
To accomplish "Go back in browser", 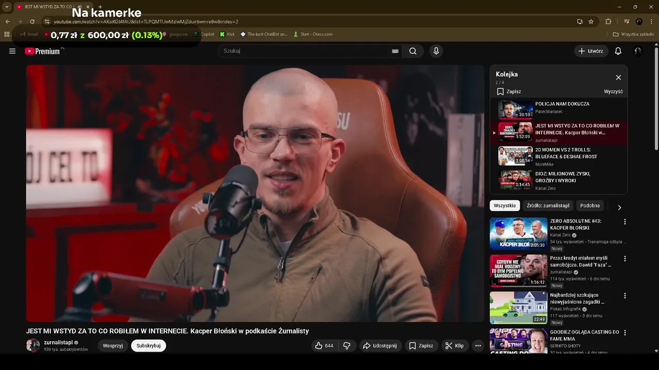I will [x=7, y=22].
